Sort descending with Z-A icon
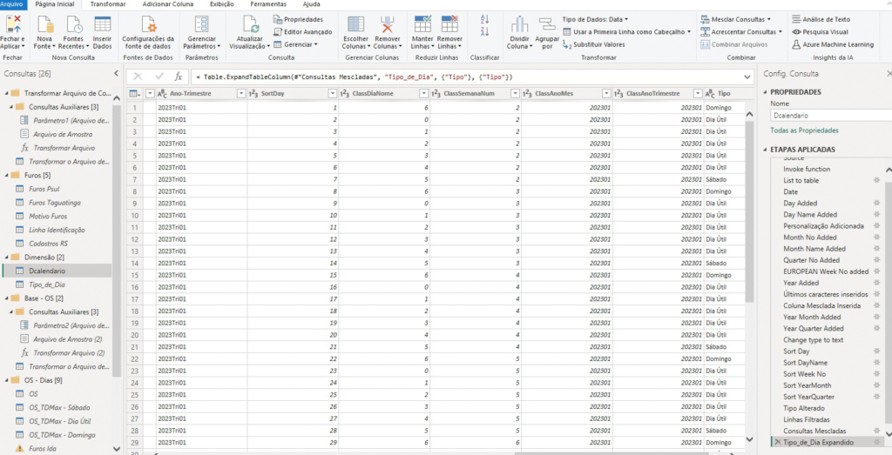The image size is (892, 455). tap(484, 32)
